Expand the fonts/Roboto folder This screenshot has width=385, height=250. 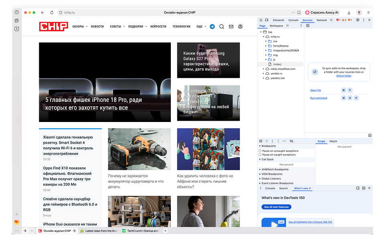[x=266, y=46]
